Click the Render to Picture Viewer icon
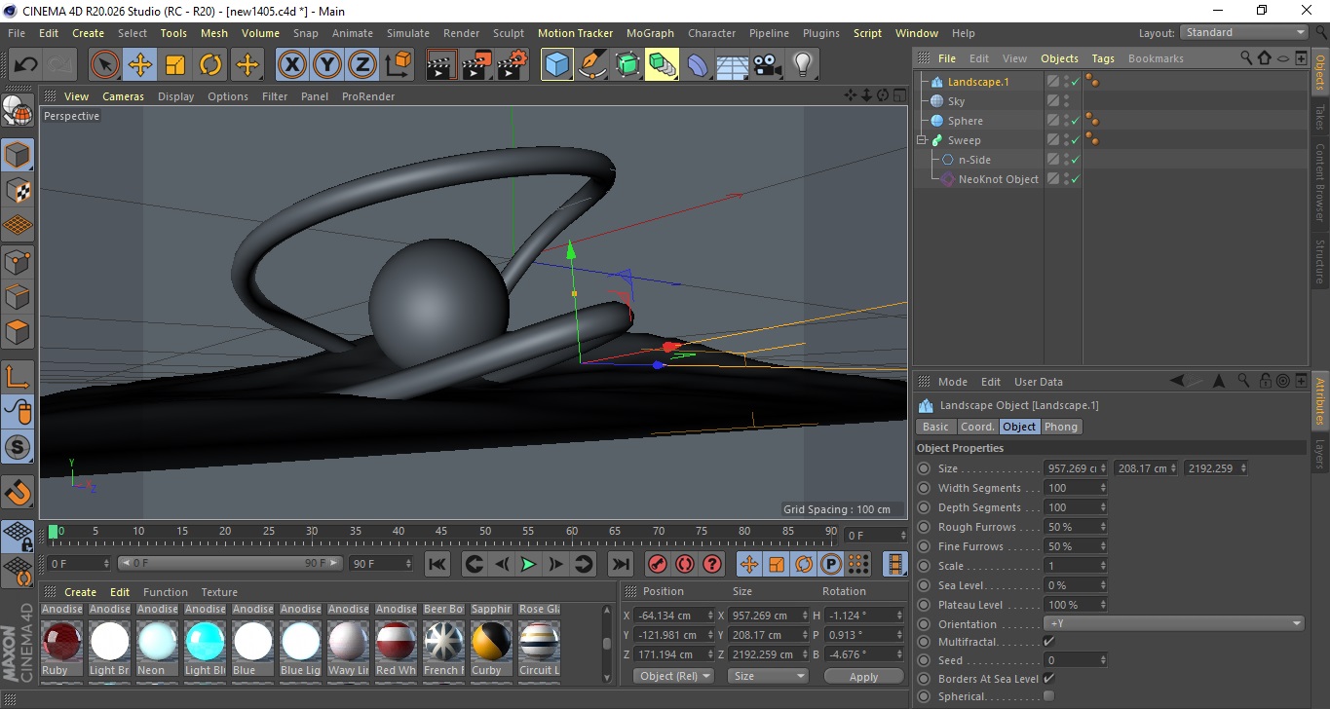 point(476,65)
